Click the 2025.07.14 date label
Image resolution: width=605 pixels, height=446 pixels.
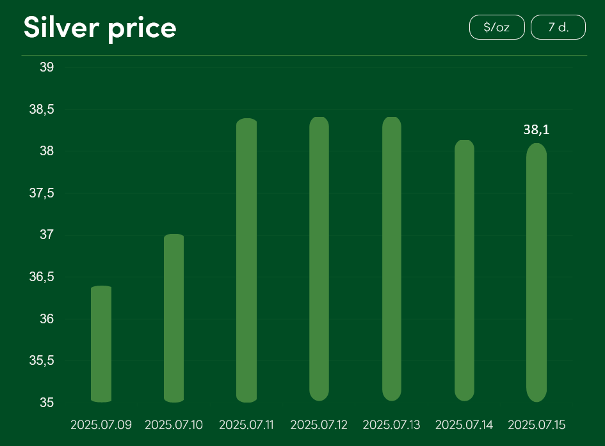[x=464, y=425]
